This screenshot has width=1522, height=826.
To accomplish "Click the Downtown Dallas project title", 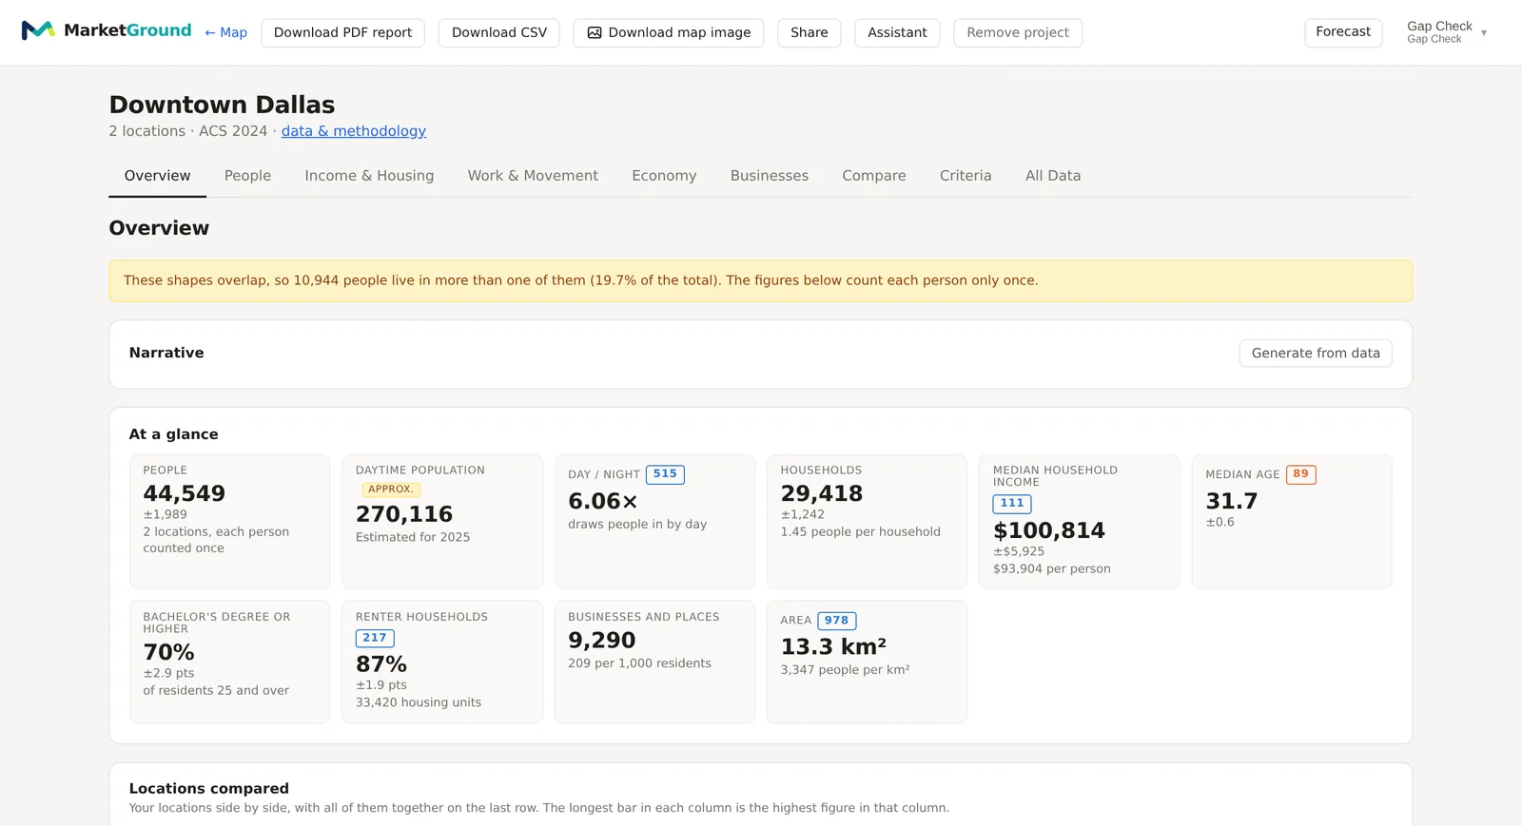I will pos(222,105).
